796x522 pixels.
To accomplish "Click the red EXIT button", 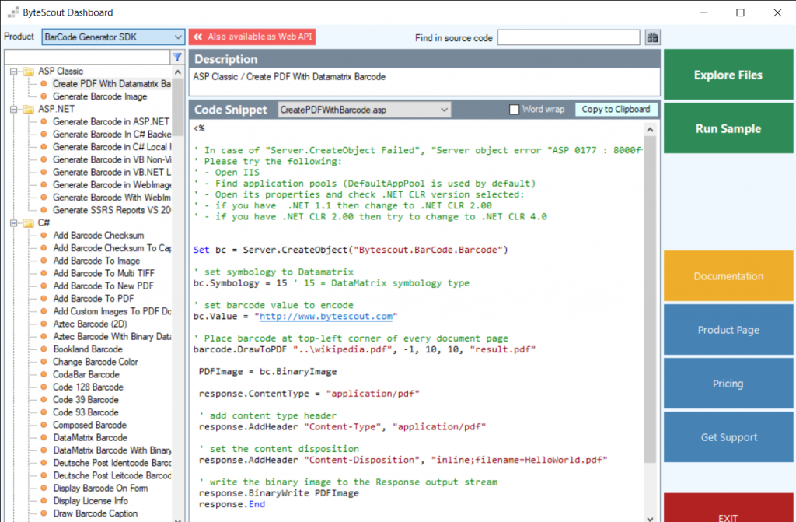I will 728,508.
